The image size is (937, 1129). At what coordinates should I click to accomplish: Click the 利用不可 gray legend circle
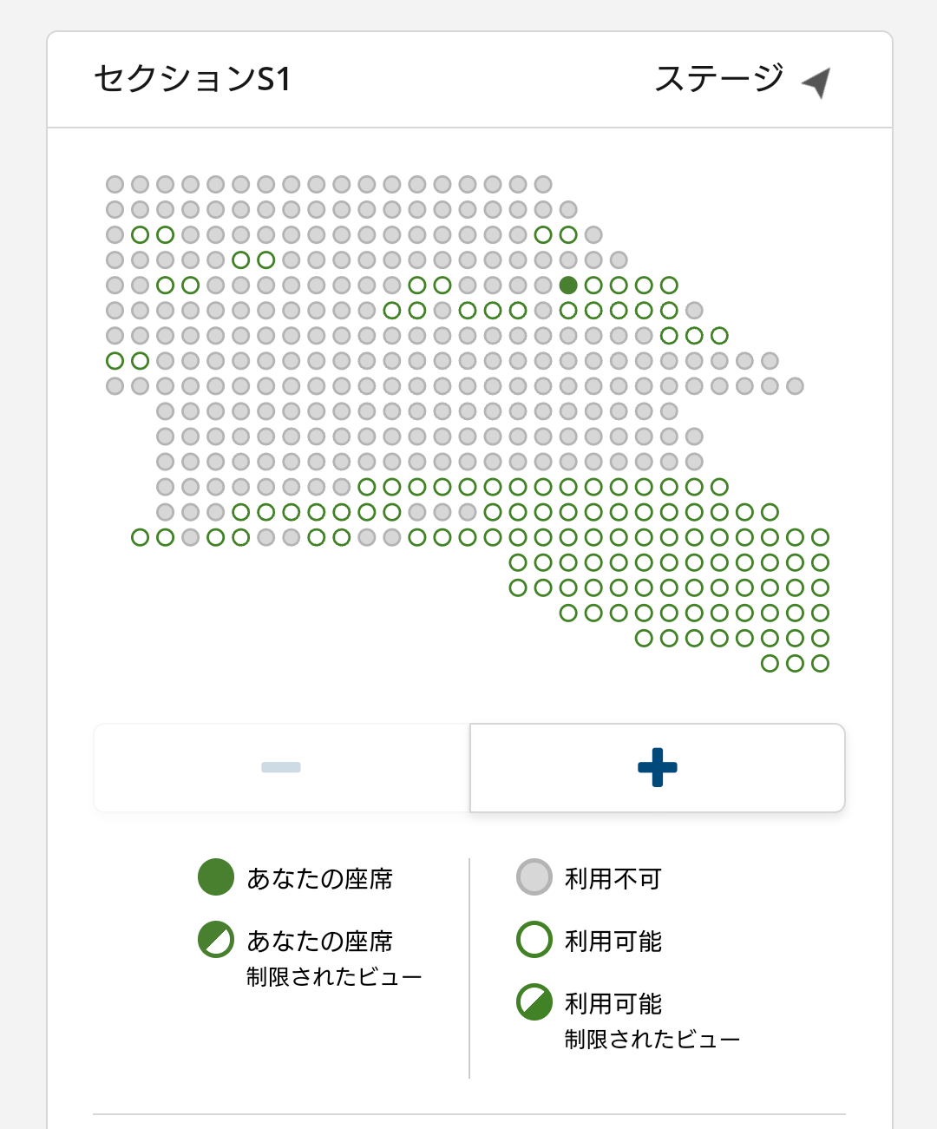pos(534,877)
